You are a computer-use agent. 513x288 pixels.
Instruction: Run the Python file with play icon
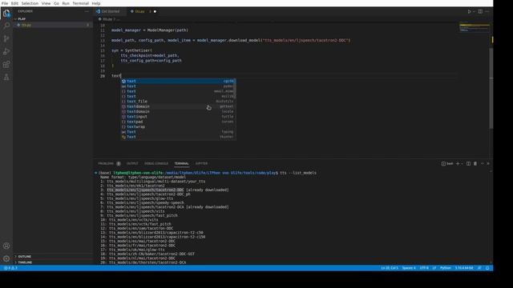tap(469, 11)
